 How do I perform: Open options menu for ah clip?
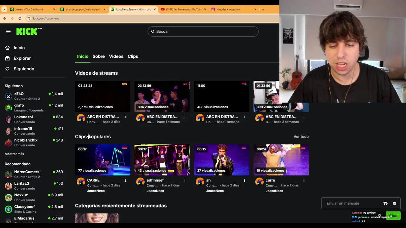click(244, 180)
